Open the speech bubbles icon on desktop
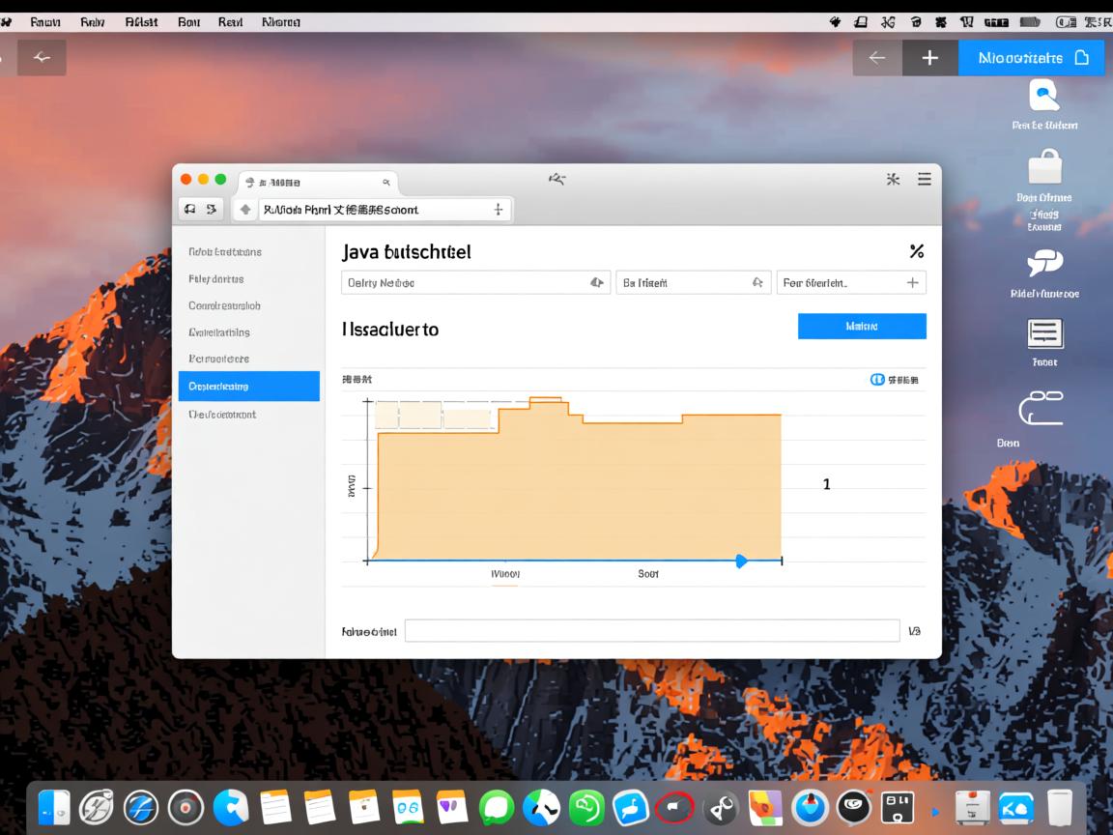 coord(1044,263)
